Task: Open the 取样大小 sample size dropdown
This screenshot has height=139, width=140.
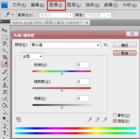Action: [x=56, y=15]
